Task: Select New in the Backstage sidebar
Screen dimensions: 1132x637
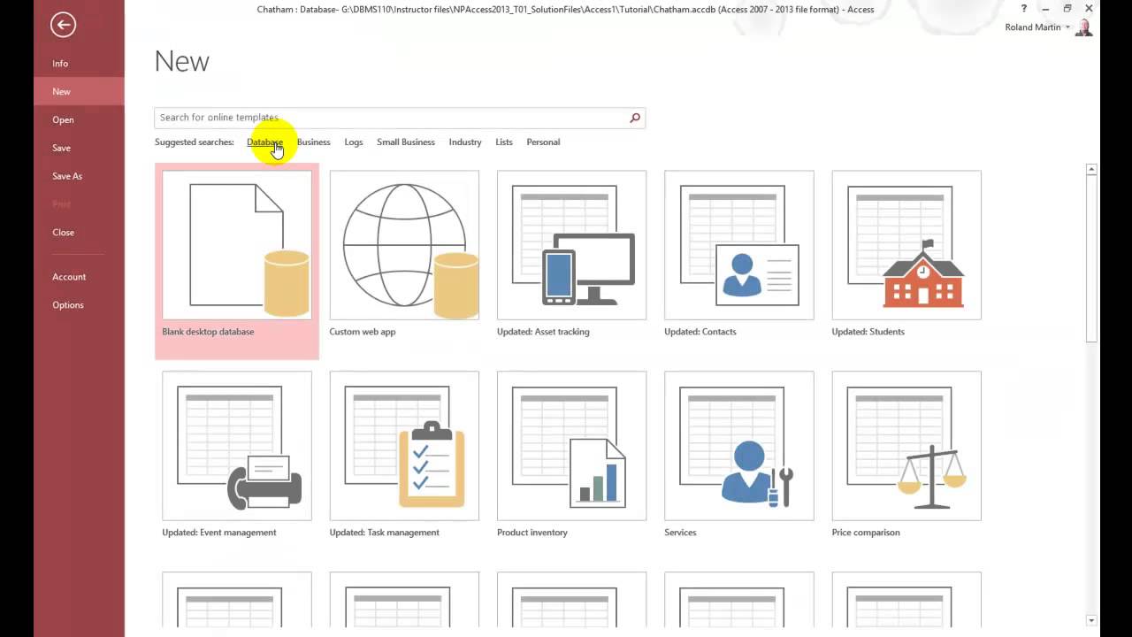Action: pyautogui.click(x=79, y=92)
